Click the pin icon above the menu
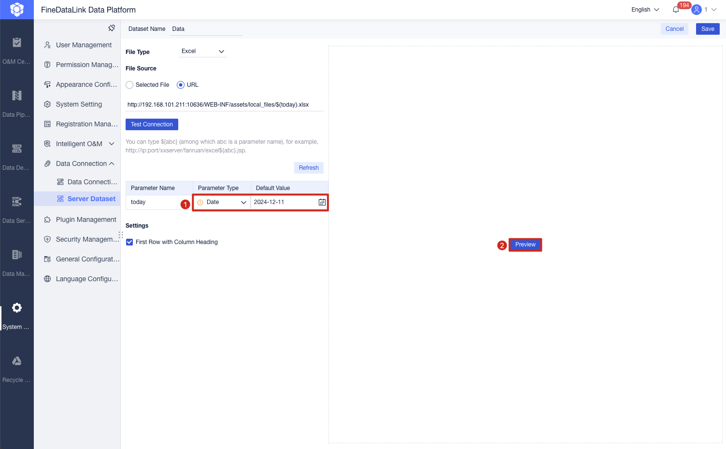This screenshot has width=726, height=449. [112, 28]
